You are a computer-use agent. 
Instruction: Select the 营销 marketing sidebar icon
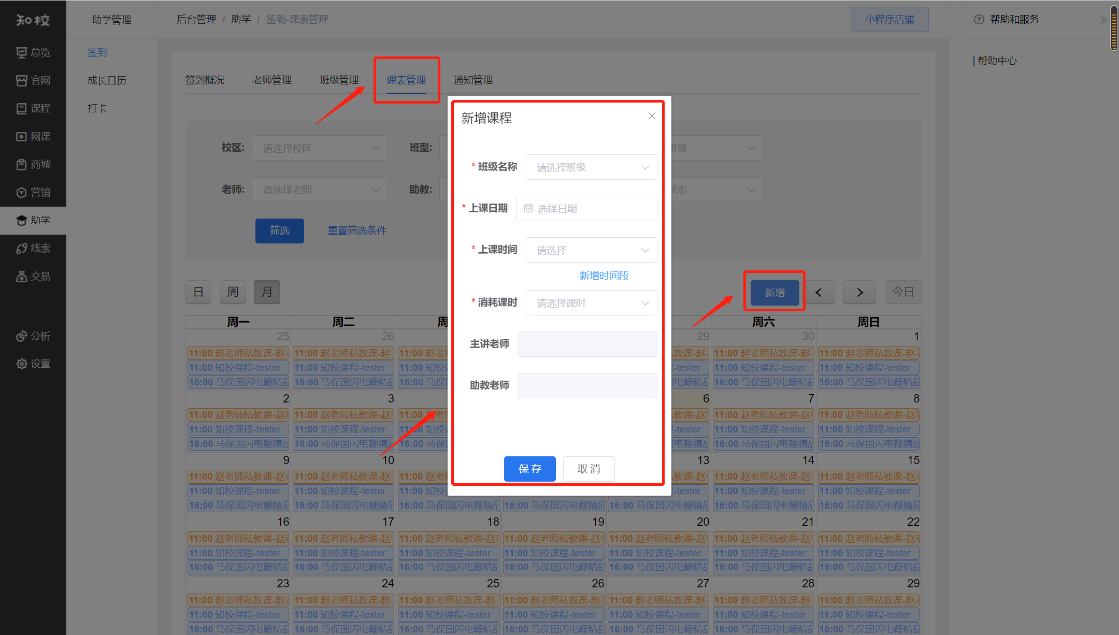coord(22,192)
